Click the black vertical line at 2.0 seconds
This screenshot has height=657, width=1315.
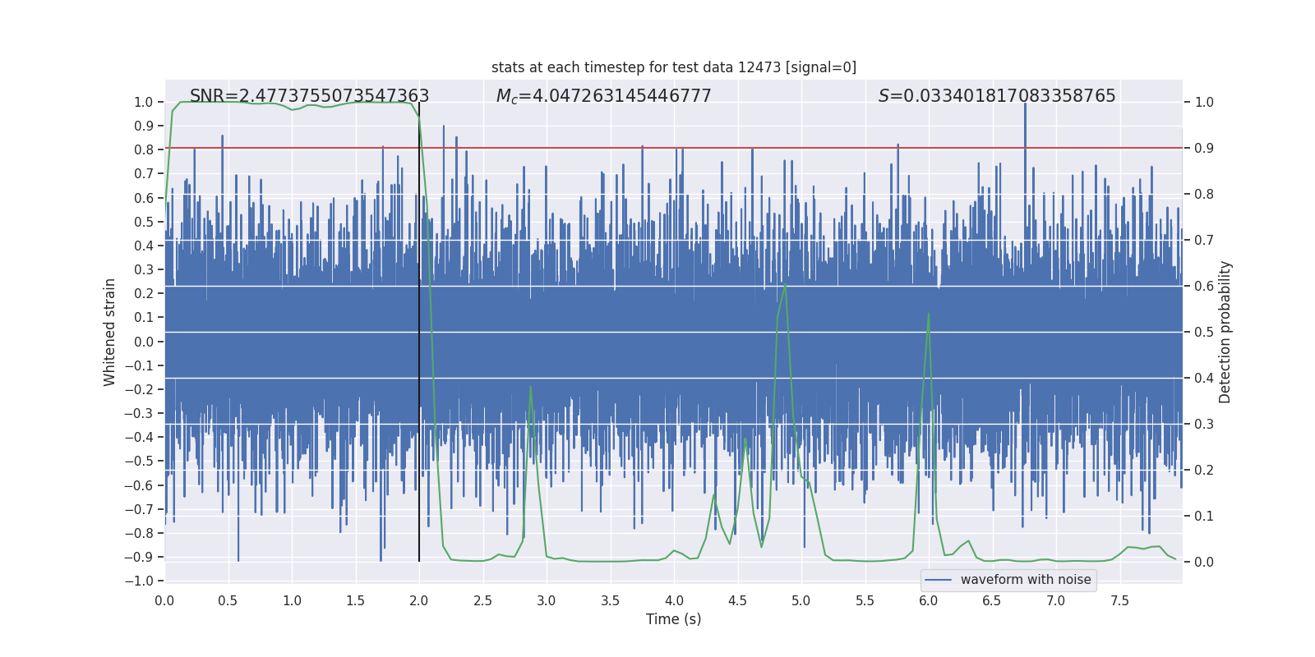[419, 328]
